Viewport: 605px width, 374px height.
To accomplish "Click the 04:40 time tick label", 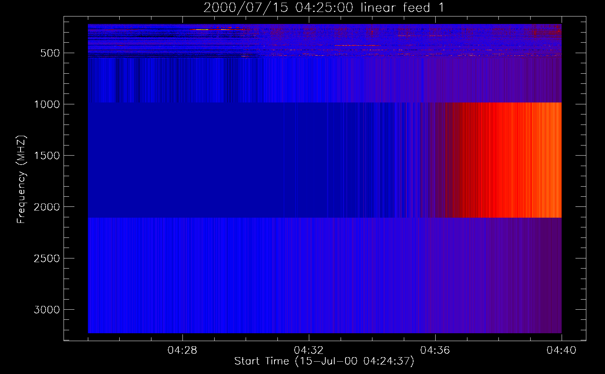I will (x=562, y=350).
